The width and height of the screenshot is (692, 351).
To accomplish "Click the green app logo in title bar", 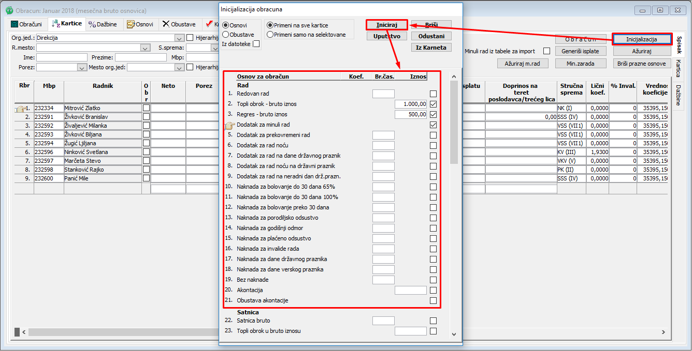I will point(9,10).
